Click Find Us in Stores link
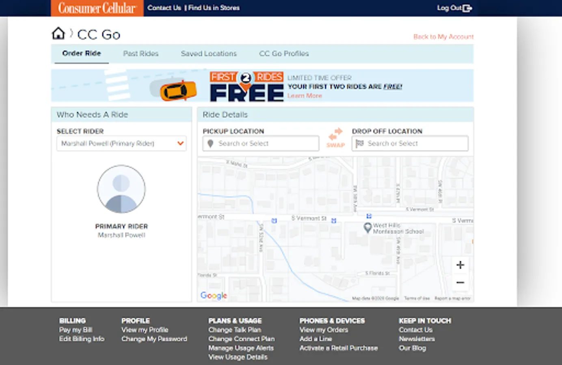Screen dimensions: 562x365 click(x=214, y=8)
